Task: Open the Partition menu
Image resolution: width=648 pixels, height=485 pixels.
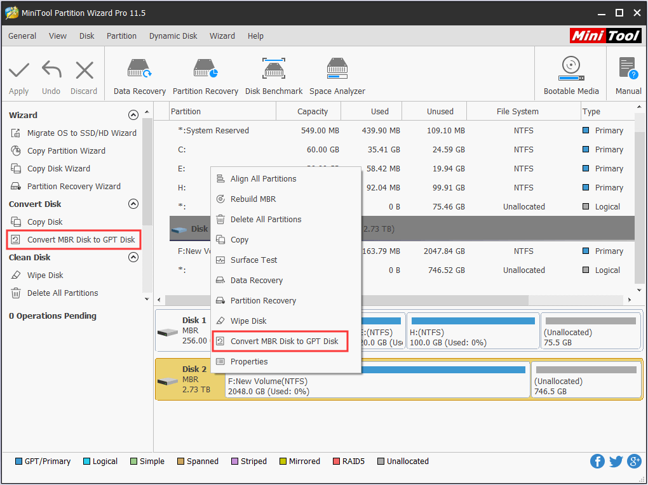Action: pyautogui.click(x=121, y=36)
